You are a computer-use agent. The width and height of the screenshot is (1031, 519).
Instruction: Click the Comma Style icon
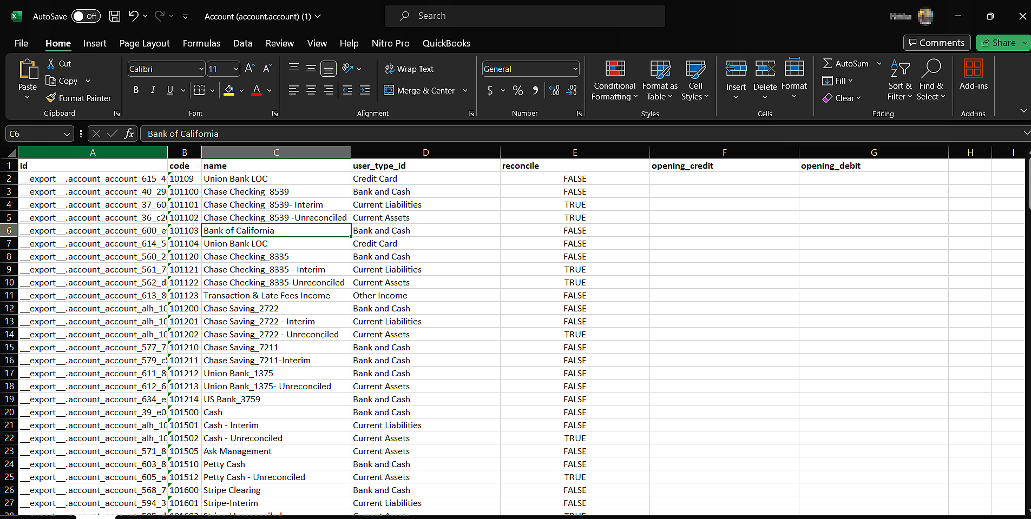pyautogui.click(x=535, y=90)
